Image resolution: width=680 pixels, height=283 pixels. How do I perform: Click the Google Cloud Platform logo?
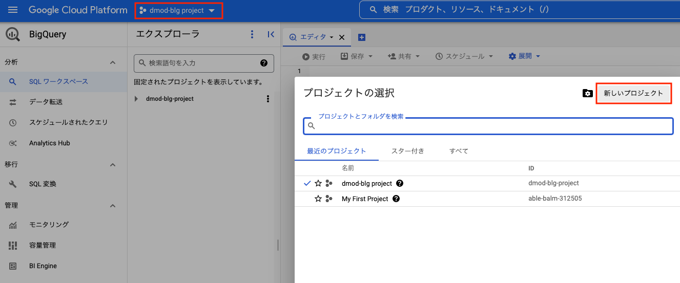pos(78,10)
